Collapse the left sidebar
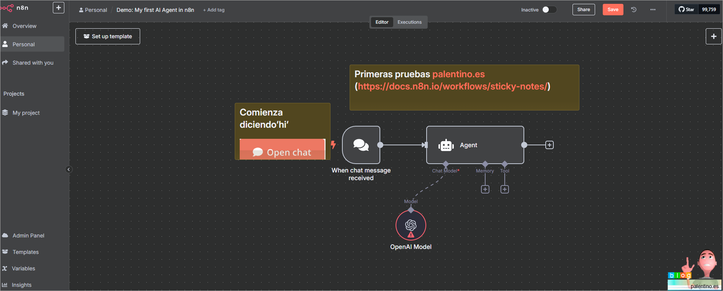This screenshot has height=291, width=723. click(69, 169)
